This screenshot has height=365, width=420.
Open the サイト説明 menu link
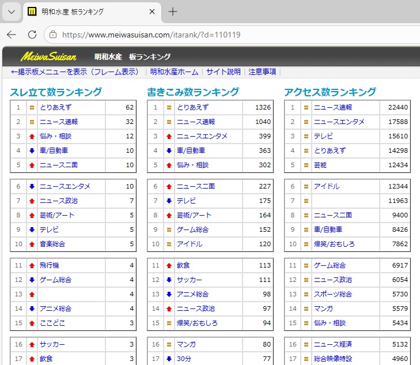click(224, 72)
